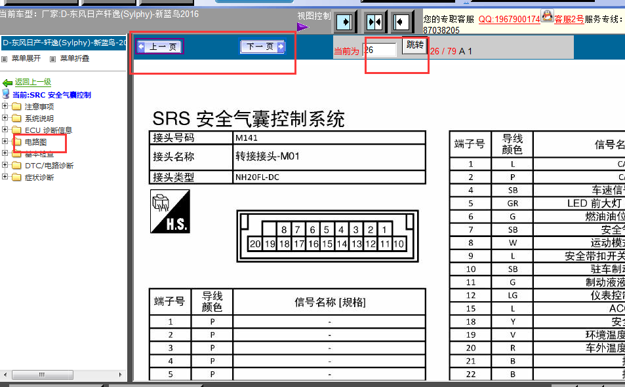Expand the 基本检查 tree node
The width and height of the screenshot is (625, 387).
[x=5, y=153]
